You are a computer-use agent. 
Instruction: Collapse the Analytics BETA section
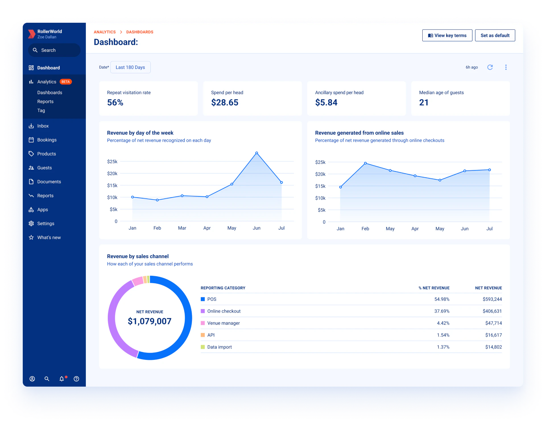coord(47,82)
